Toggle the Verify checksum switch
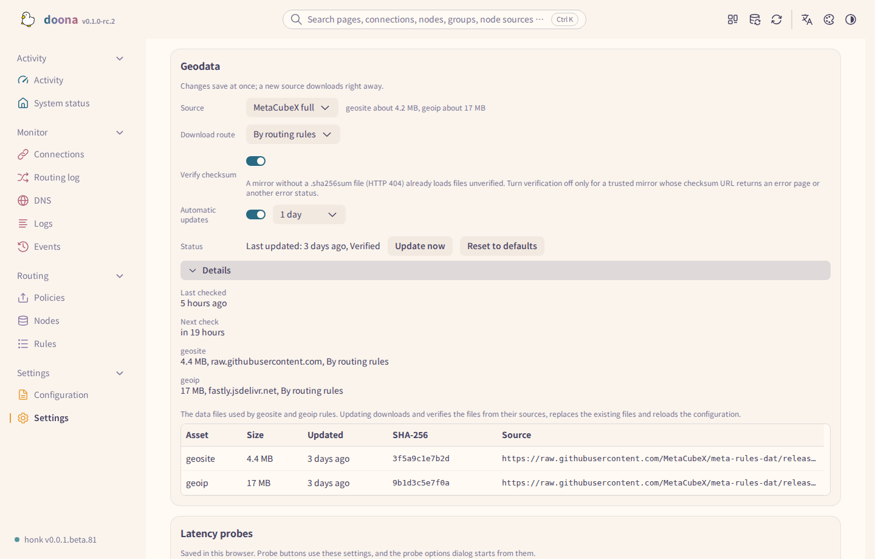875x559 pixels. [x=256, y=161]
